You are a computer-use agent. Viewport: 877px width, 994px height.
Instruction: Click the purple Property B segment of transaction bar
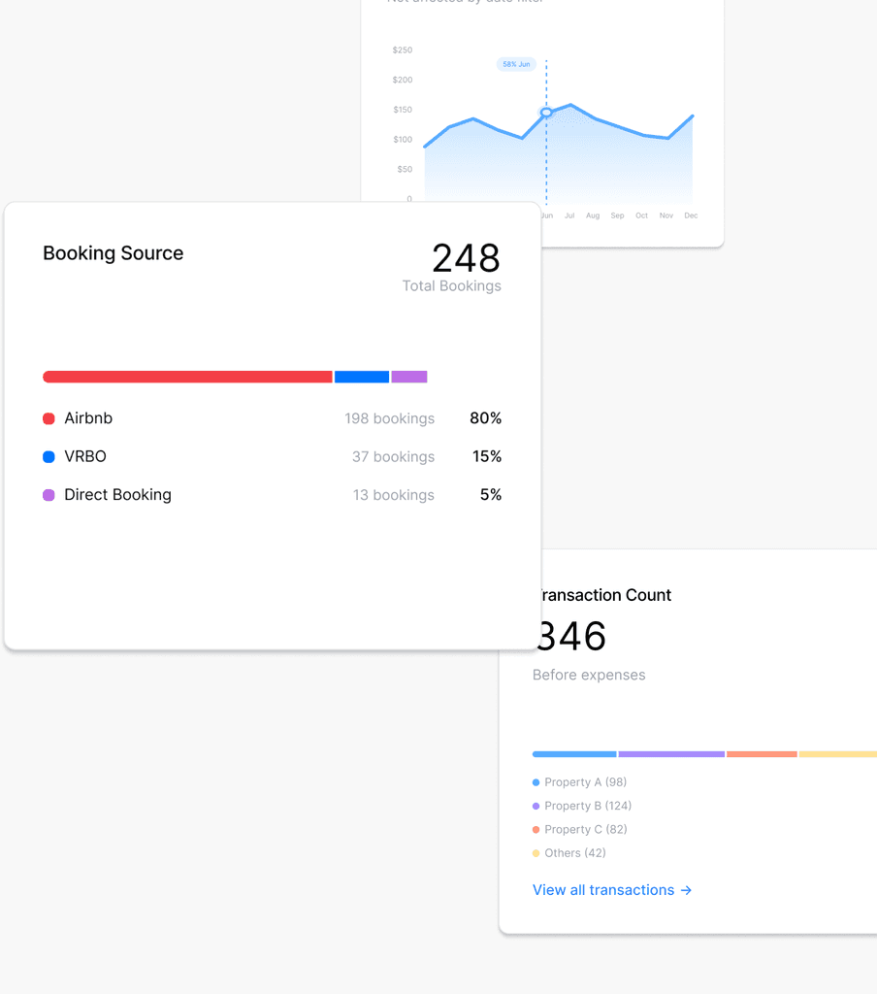pos(671,754)
